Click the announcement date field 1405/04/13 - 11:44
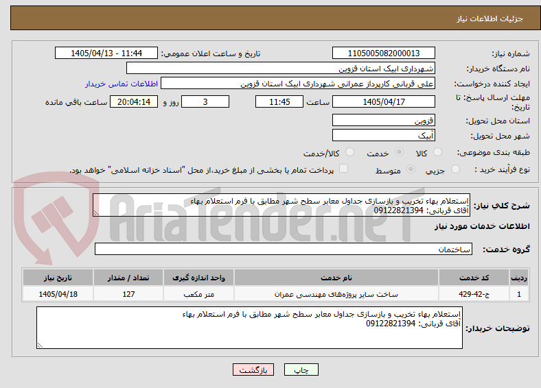 tap(106, 53)
